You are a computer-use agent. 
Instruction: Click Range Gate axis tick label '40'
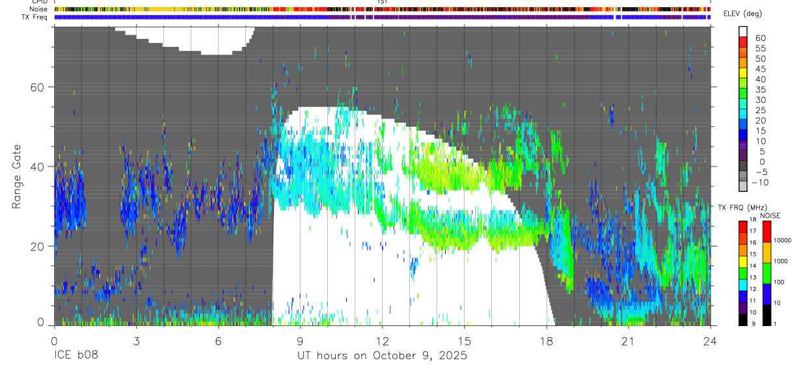pos(38,167)
